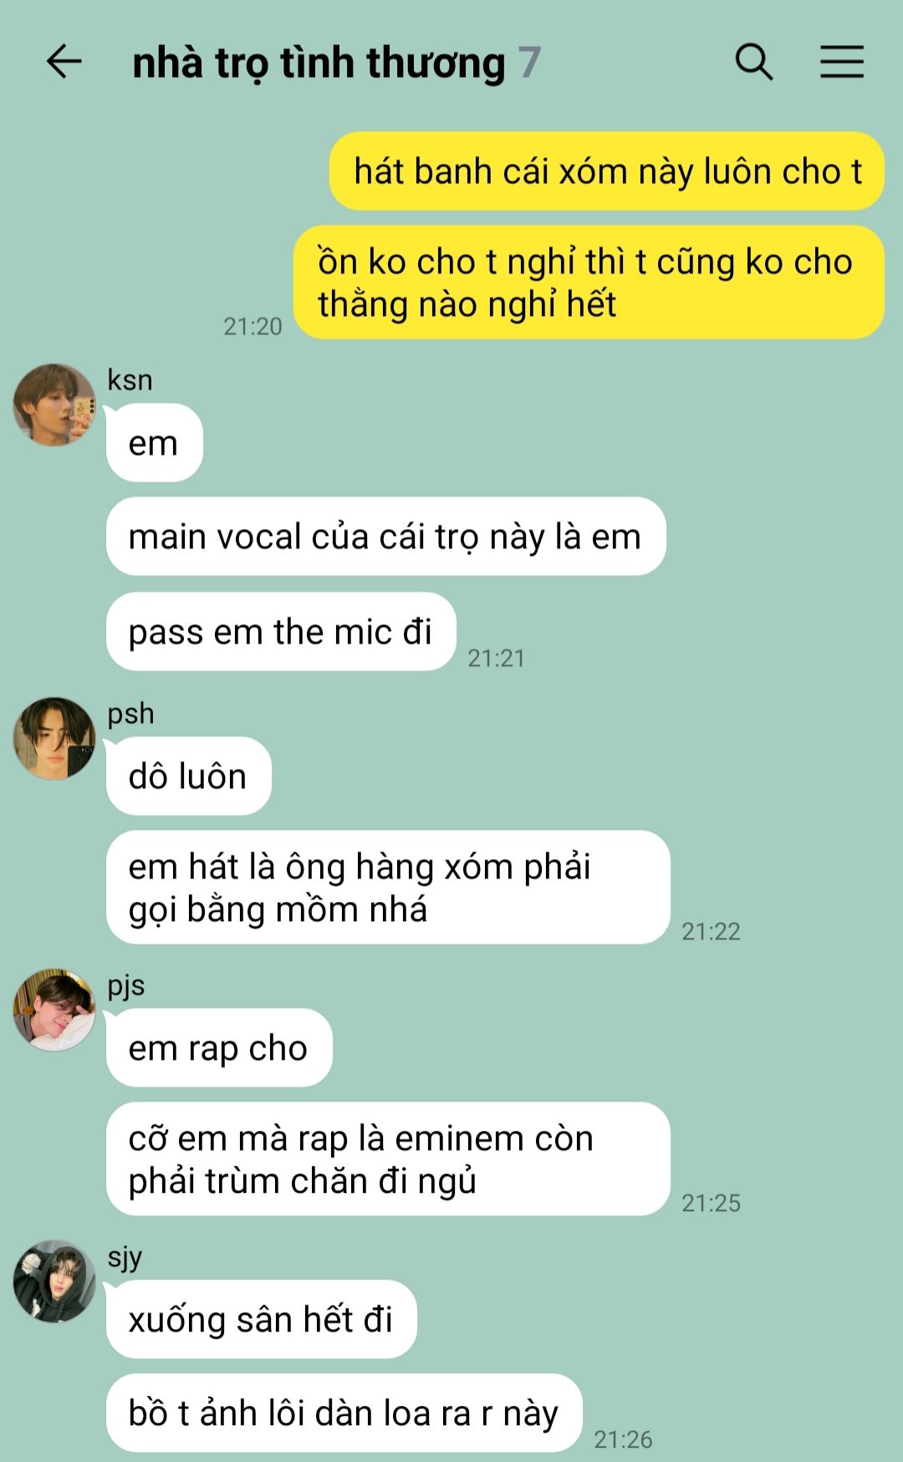Open the chat search magnifier icon
The height and width of the screenshot is (1462, 903).
click(x=753, y=62)
